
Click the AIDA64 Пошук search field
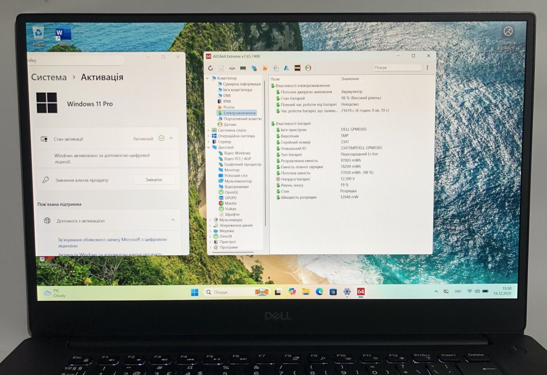(x=397, y=67)
